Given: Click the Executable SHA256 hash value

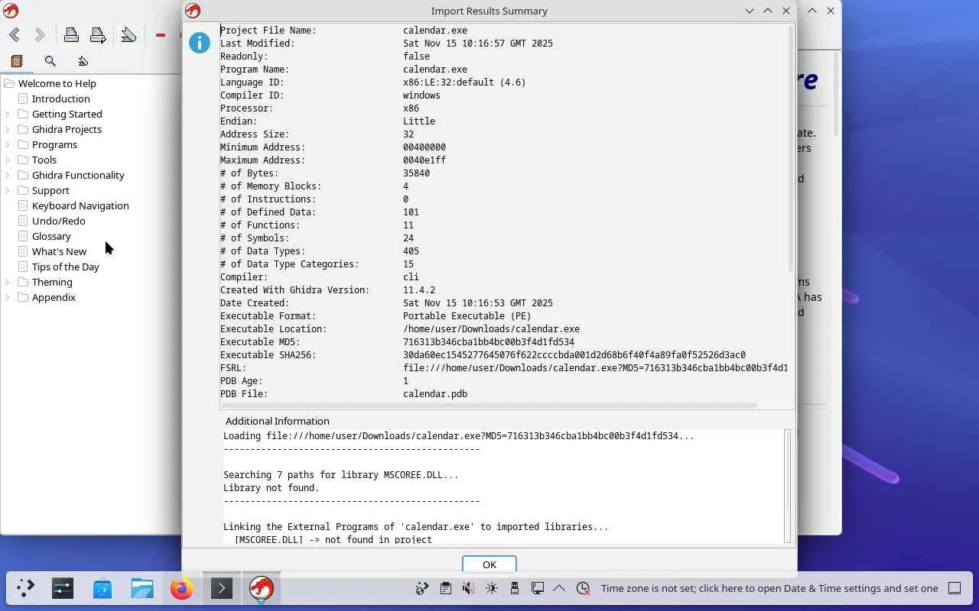Looking at the screenshot, I should point(574,355).
